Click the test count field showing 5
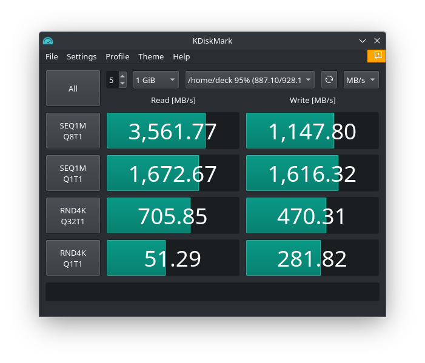The image size is (425, 363). click(113, 80)
